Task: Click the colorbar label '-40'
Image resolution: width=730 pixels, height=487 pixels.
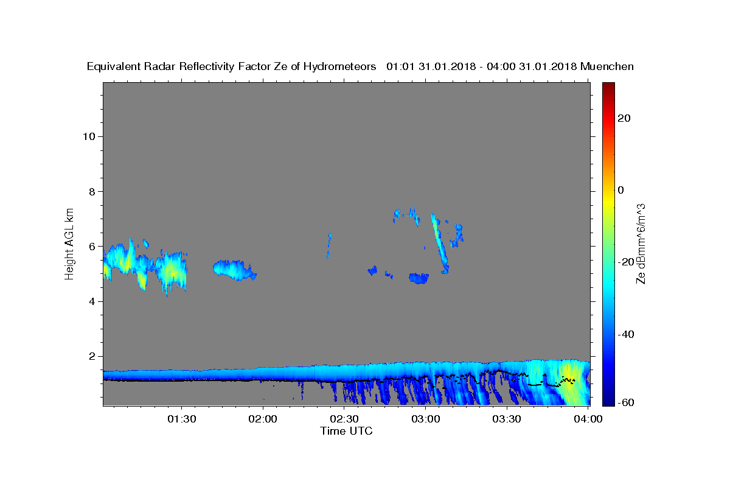Action: point(626,334)
